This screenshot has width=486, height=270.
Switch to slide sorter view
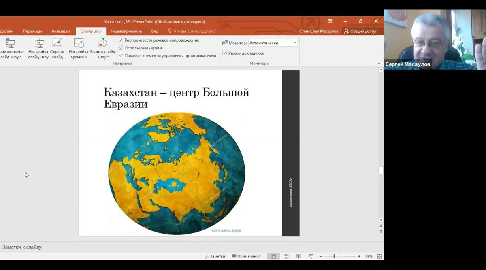click(286, 256)
